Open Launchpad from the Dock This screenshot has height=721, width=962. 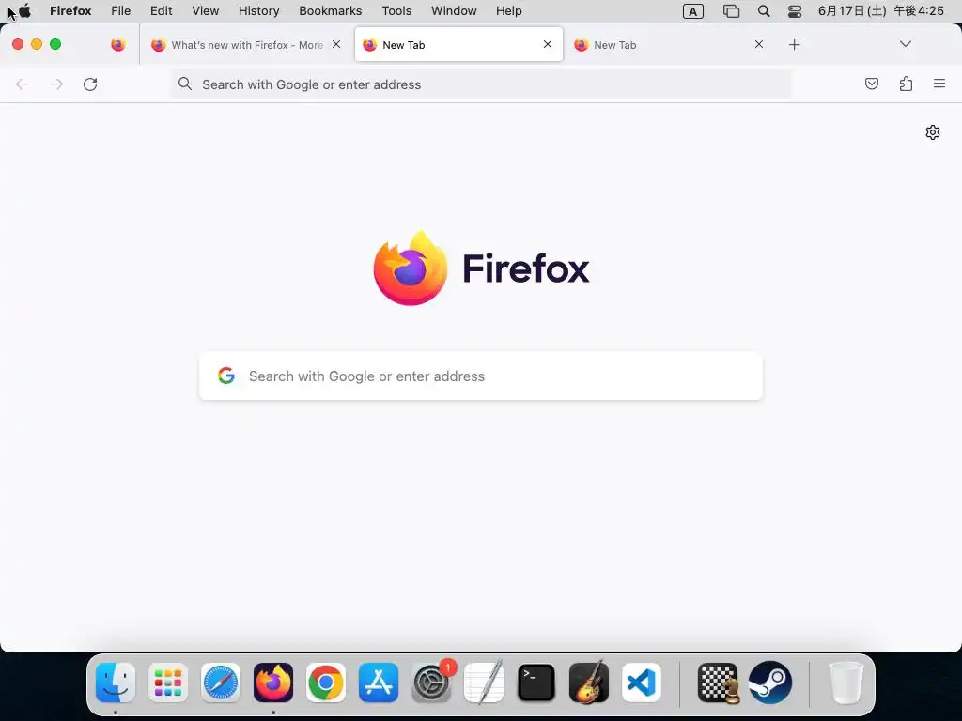[x=168, y=683]
